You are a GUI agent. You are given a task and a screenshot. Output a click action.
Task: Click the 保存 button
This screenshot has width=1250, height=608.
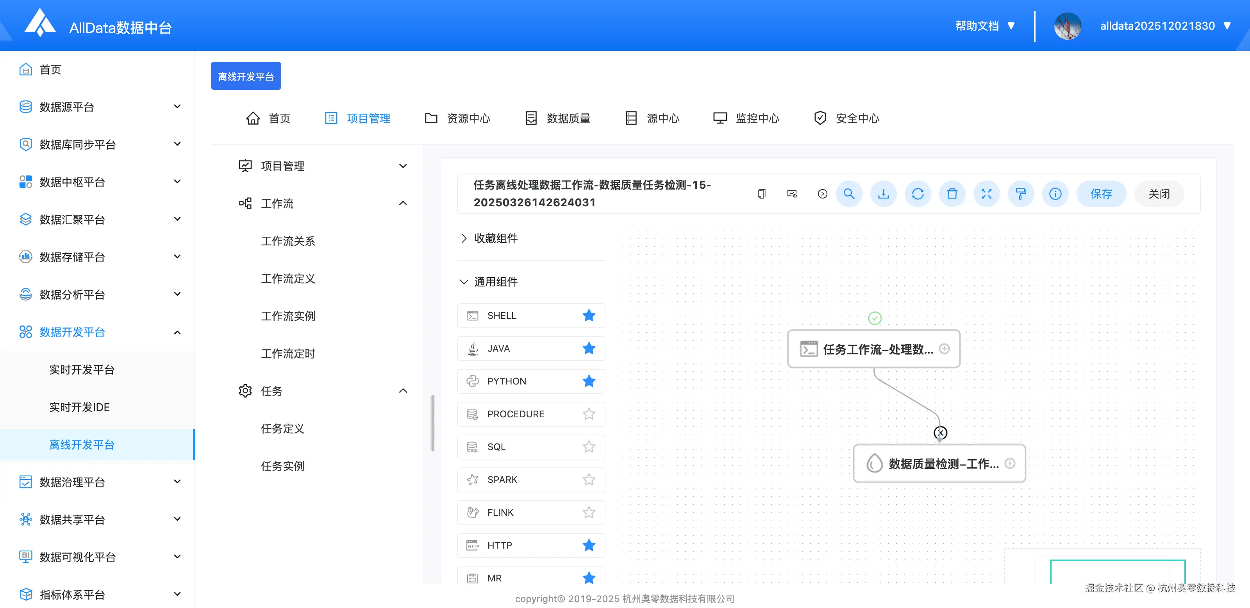1101,194
